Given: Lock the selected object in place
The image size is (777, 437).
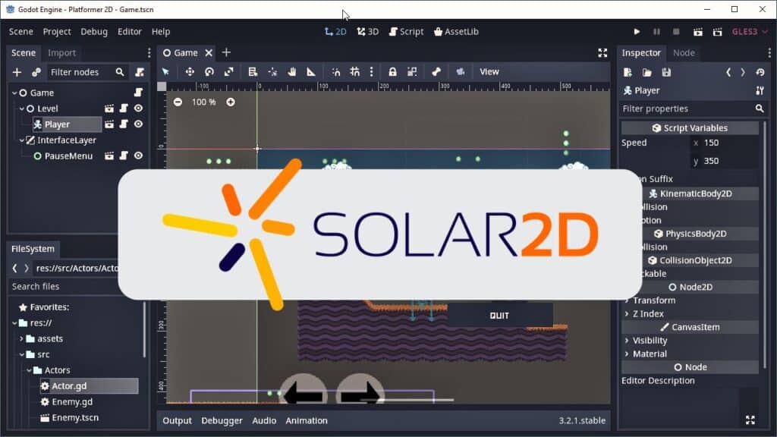Looking at the screenshot, I should point(392,72).
